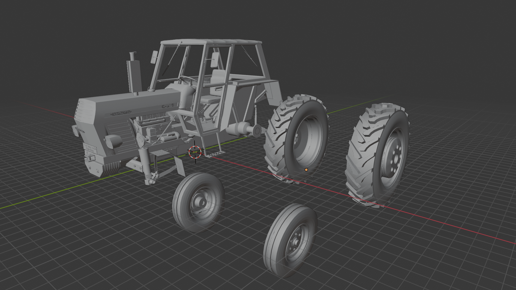Click the side mirror on cab door pillar
Image resolution: width=516 pixels, height=290 pixels.
click(x=214, y=59)
